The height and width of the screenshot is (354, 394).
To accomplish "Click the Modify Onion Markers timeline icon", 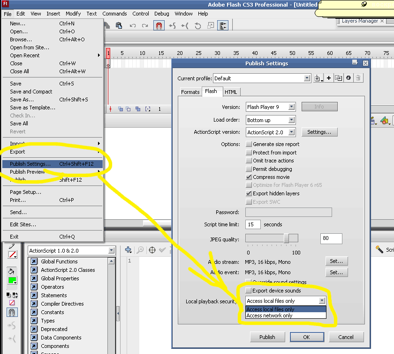I will pos(148,109).
